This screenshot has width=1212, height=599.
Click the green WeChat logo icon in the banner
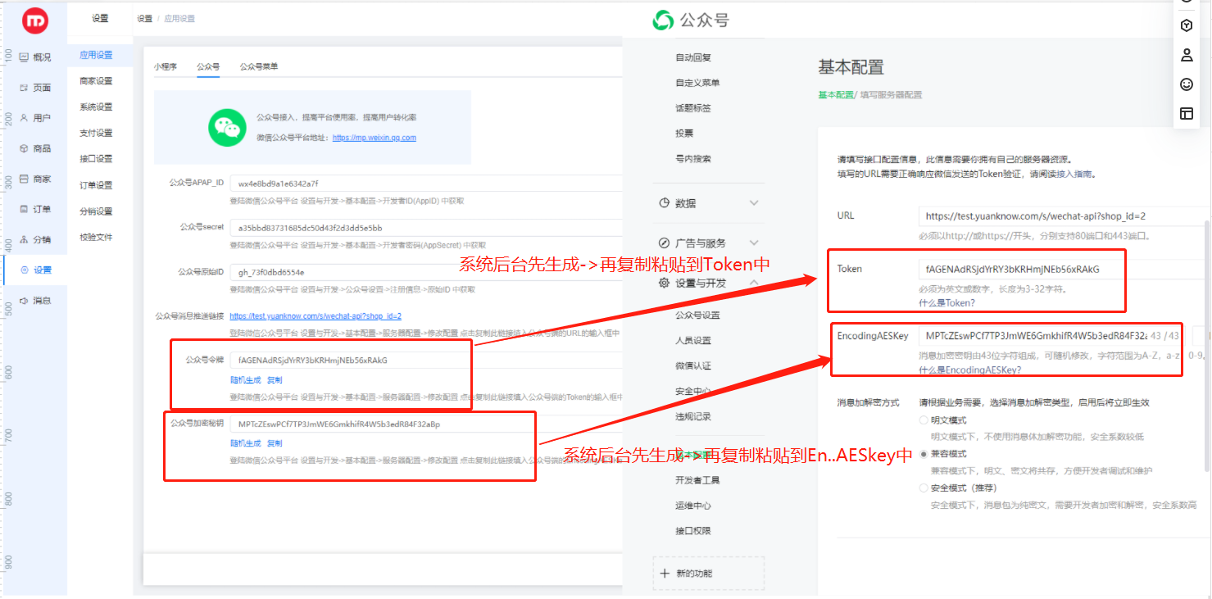tap(225, 128)
